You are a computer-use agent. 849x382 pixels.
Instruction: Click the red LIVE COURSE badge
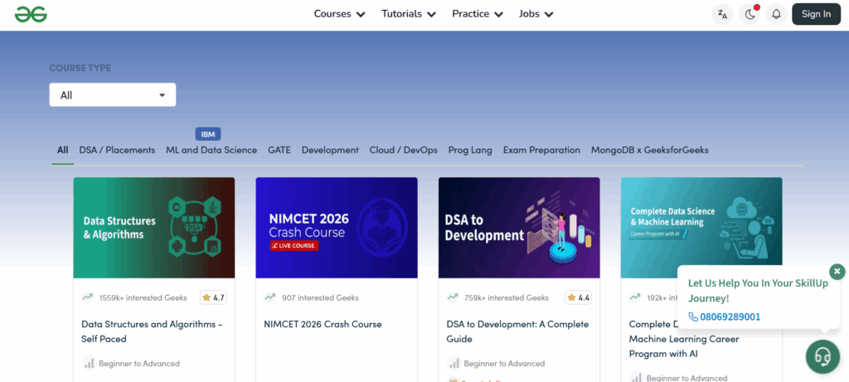(x=294, y=246)
